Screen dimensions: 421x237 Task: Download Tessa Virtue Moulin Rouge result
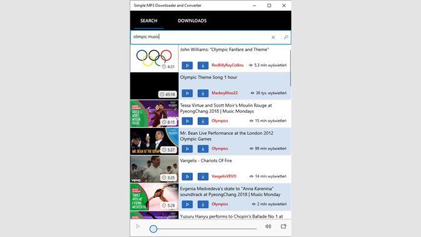click(x=203, y=121)
